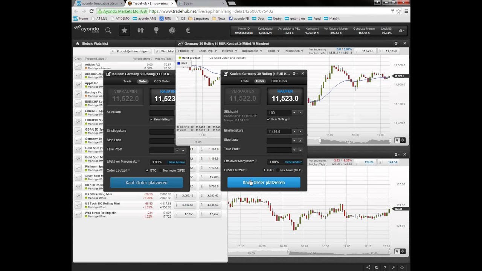Click the lightbulb ideas icon in toolbar
This screenshot has width=482, height=271.
156,30
